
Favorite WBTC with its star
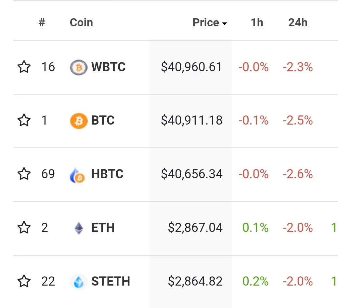(24, 67)
